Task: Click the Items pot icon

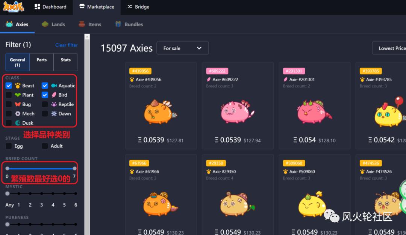Action: click(82, 24)
